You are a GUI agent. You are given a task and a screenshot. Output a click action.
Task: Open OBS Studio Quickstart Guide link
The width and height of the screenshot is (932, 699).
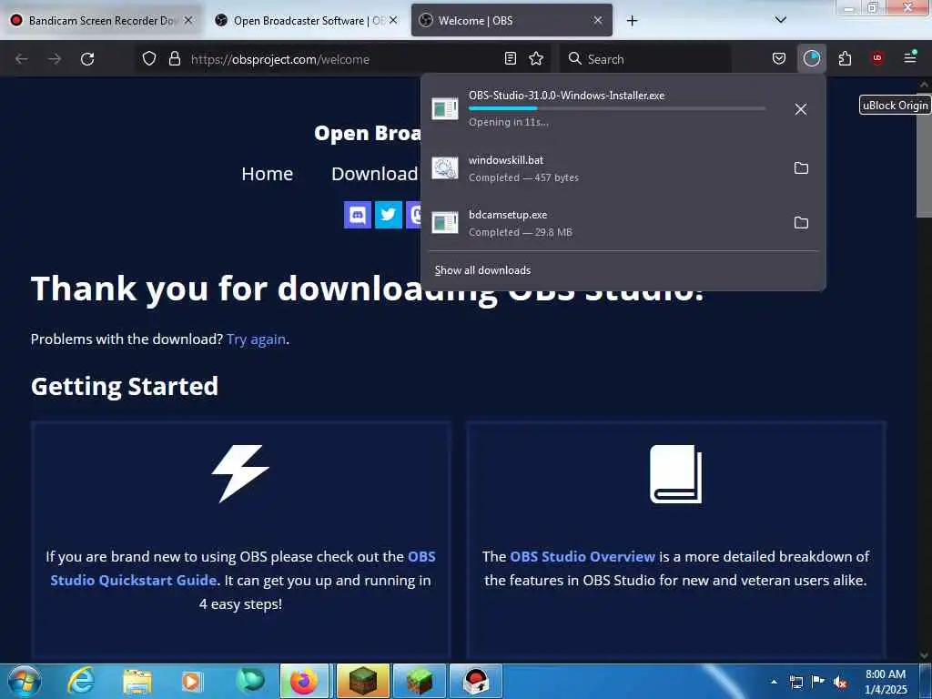tap(243, 568)
